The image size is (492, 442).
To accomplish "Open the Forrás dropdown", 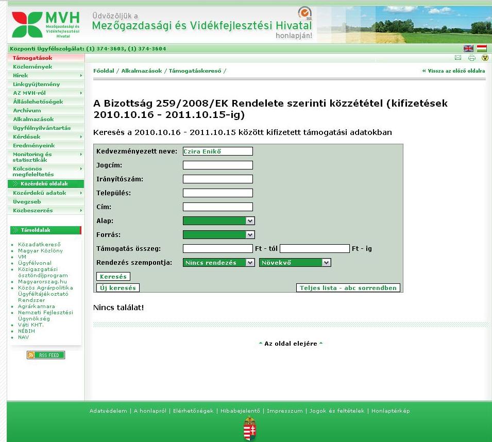I will pos(219,234).
